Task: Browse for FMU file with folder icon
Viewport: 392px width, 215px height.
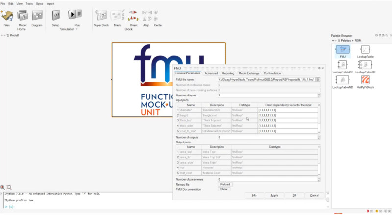Action: [x=318, y=79]
